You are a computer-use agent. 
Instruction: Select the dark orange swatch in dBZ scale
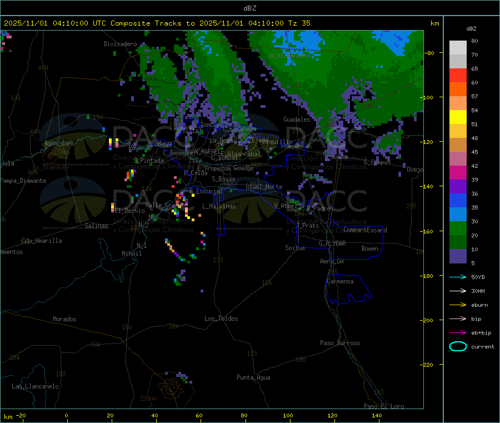[x=458, y=89]
